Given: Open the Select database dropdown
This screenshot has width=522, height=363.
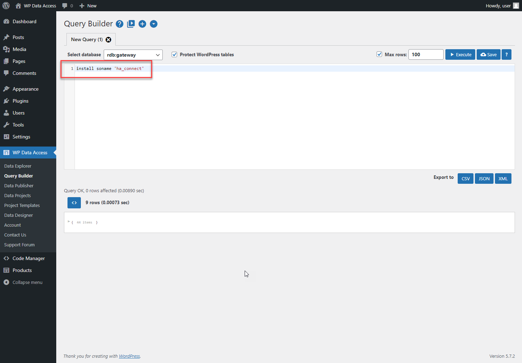Looking at the screenshot, I should click(133, 55).
